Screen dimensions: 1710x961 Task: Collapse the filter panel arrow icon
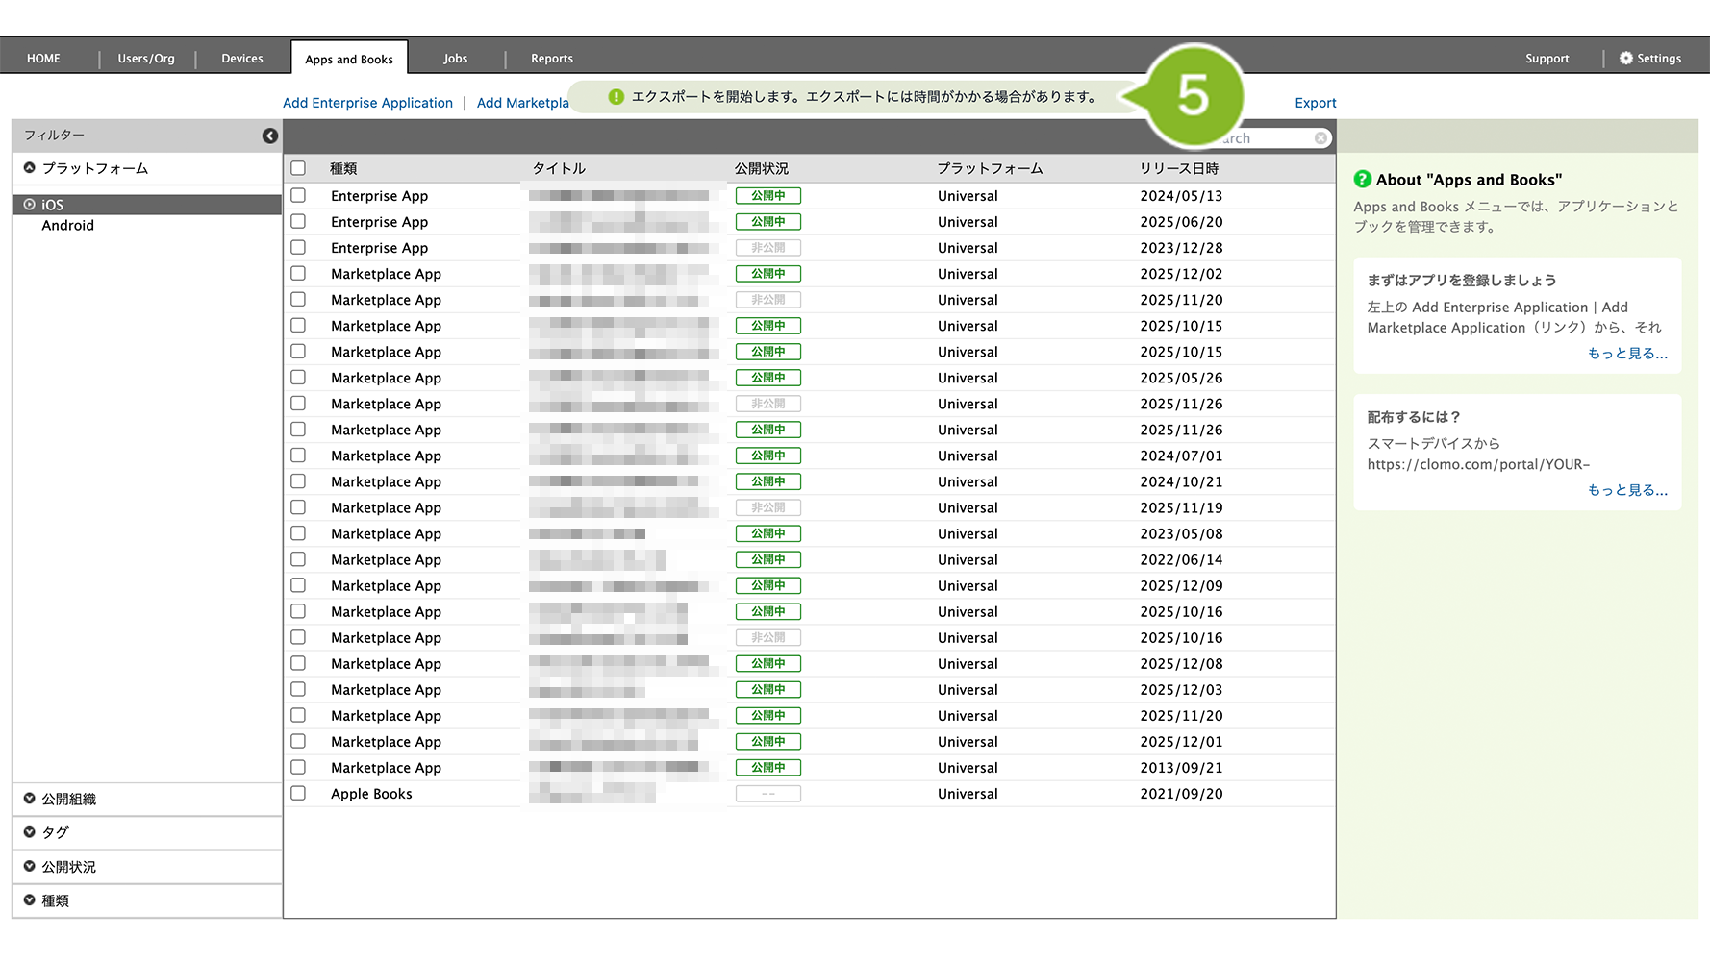pyautogui.click(x=270, y=136)
